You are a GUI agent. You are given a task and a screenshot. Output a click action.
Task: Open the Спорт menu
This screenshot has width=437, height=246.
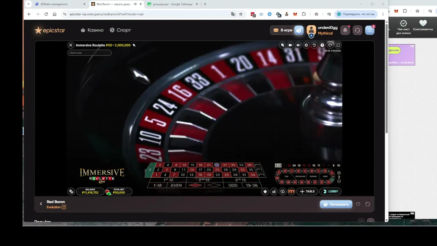pyautogui.click(x=120, y=30)
